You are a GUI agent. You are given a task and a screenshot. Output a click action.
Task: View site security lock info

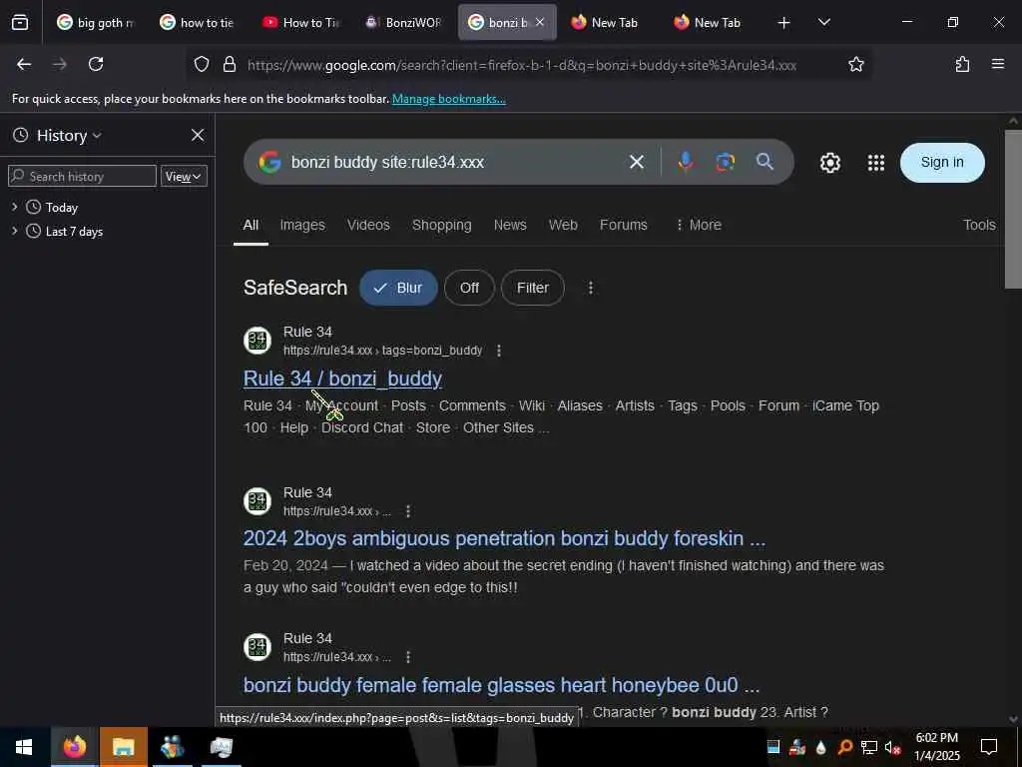tap(229, 65)
